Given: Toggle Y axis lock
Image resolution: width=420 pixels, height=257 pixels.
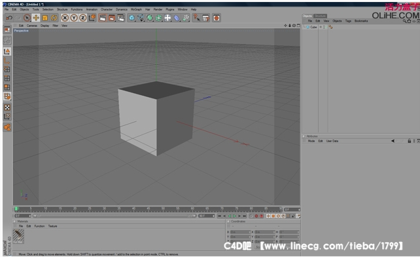Looking at the screenshot, I should (x=74, y=18).
